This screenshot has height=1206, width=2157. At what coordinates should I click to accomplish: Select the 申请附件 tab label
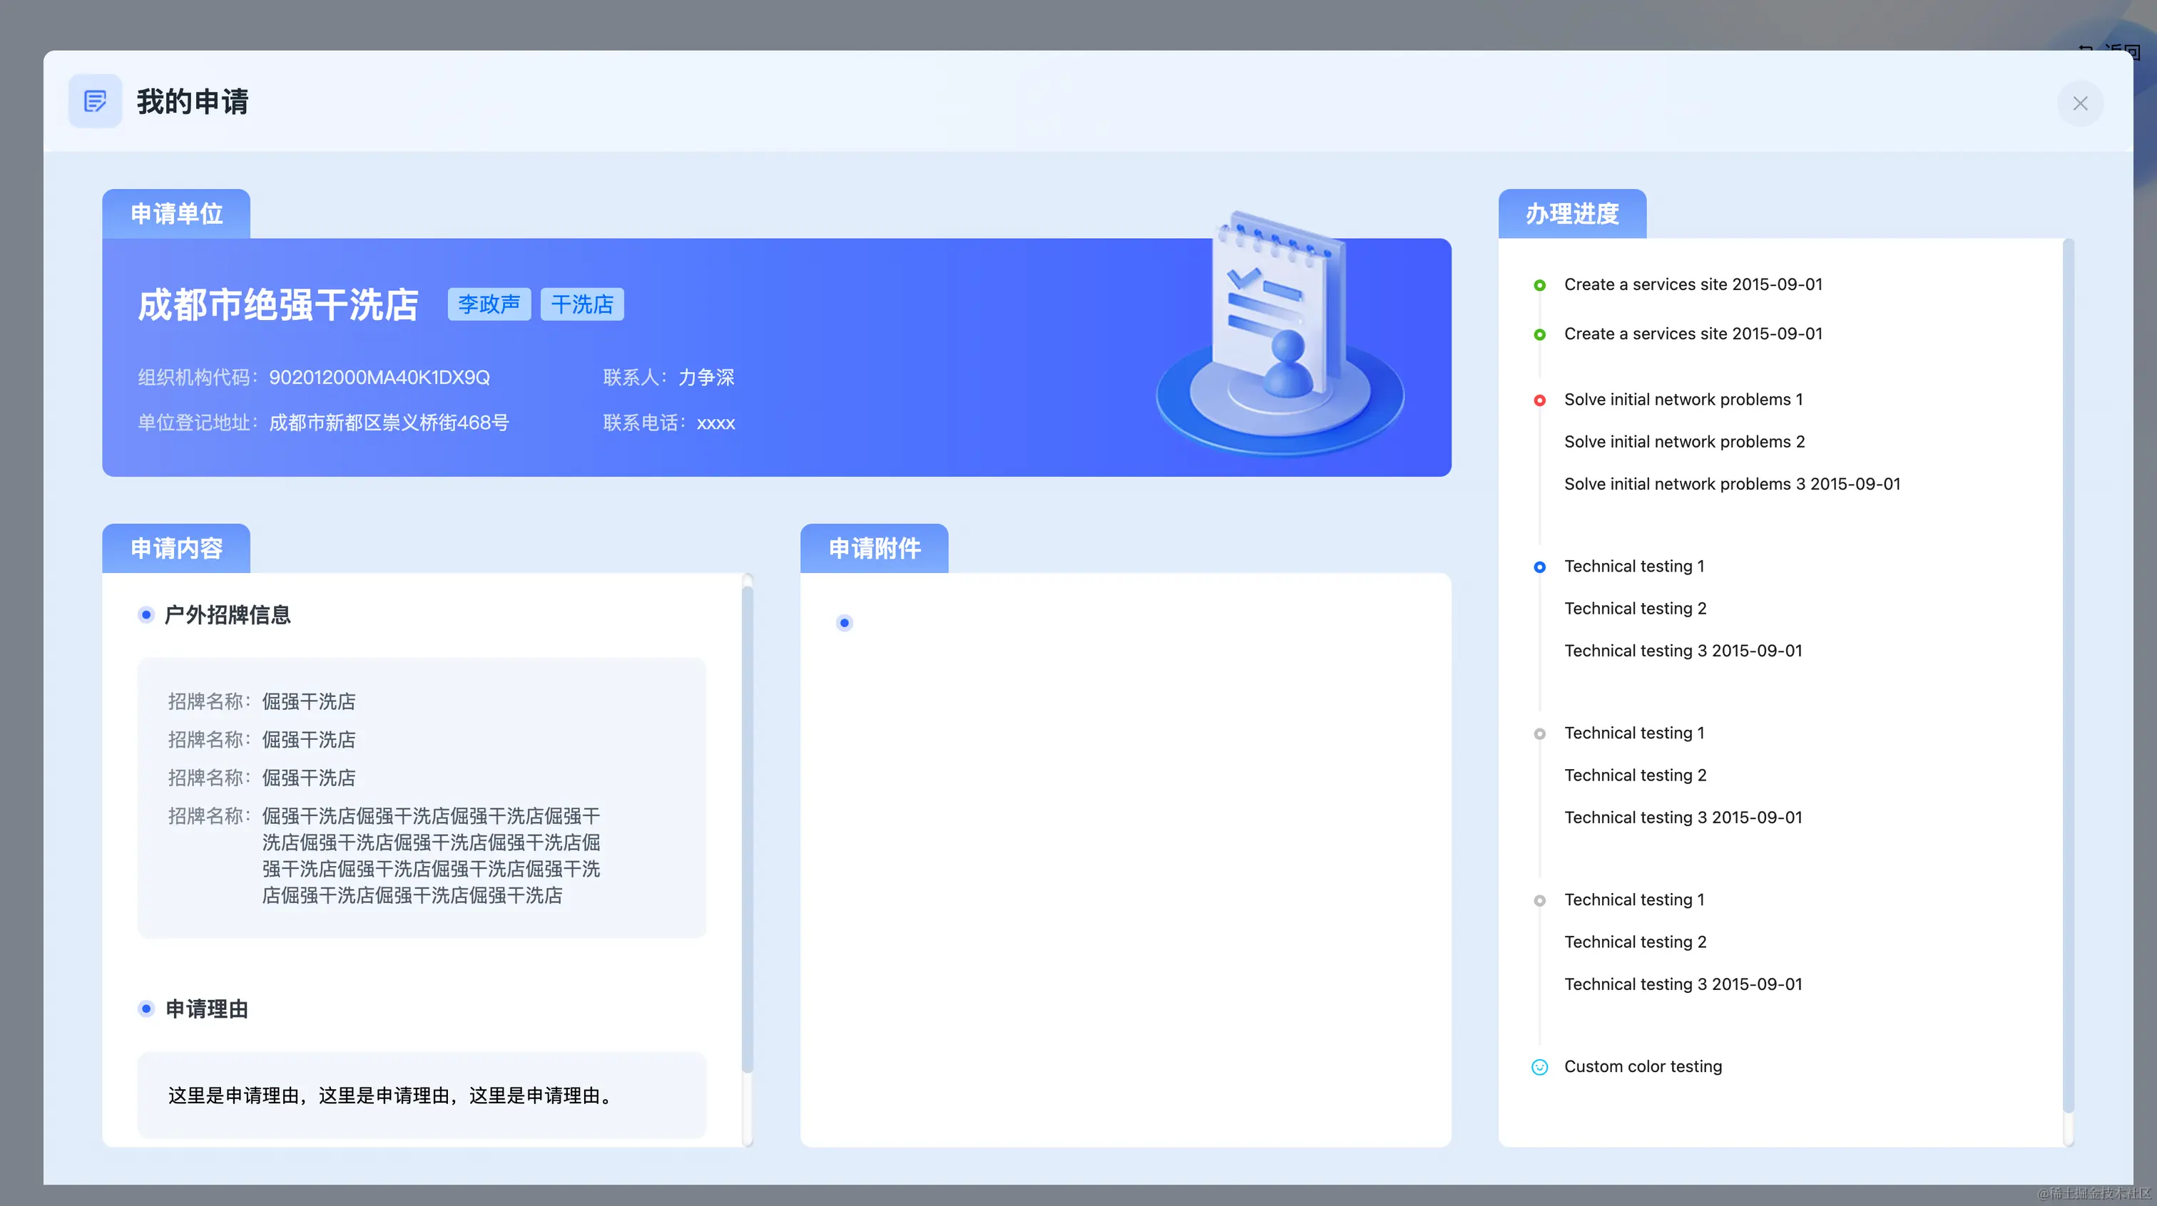point(874,549)
